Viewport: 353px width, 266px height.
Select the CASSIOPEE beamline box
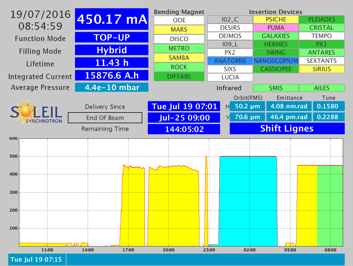(276, 69)
